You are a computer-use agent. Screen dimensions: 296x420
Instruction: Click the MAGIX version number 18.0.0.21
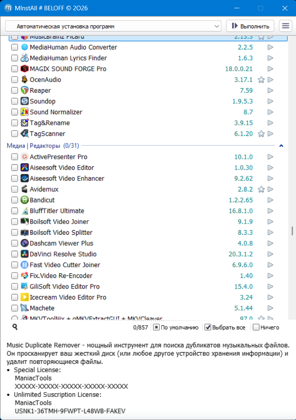(x=239, y=69)
